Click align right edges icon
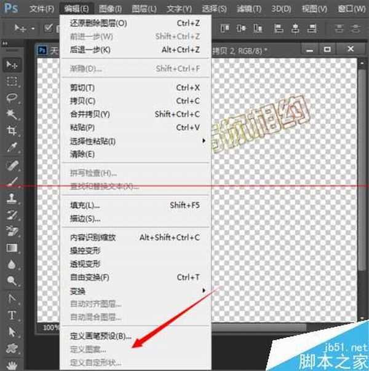Image resolution: width=369 pixels, height=371 pixels. tap(312, 28)
